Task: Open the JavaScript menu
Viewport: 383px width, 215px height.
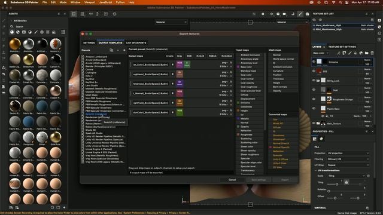Action: [105, 2]
